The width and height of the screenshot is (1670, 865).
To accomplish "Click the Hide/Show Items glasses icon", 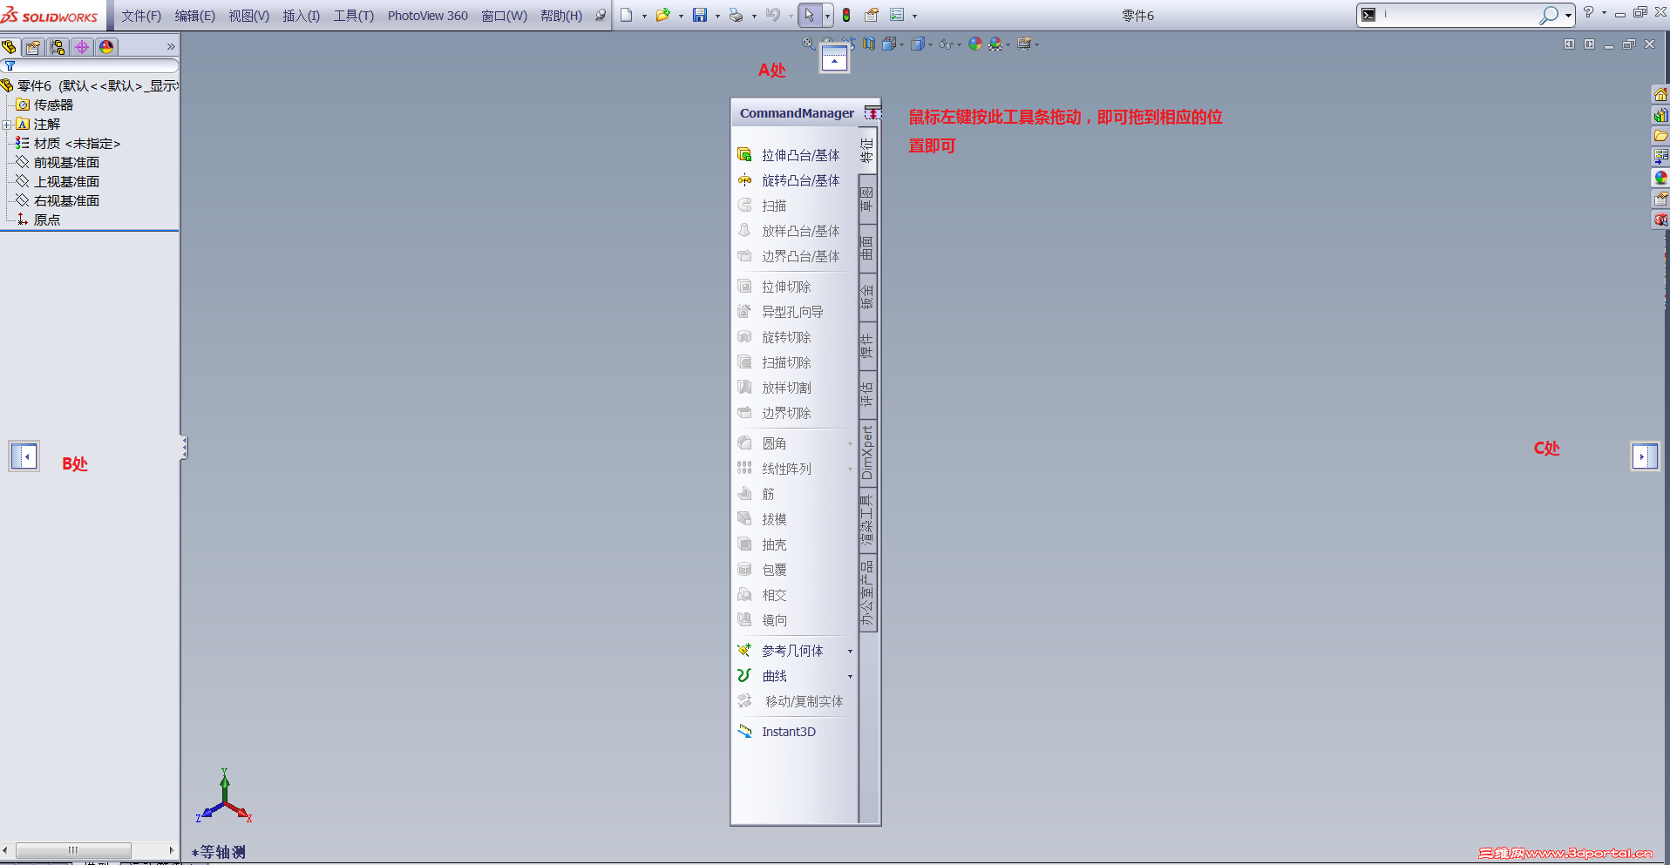I will tap(947, 44).
